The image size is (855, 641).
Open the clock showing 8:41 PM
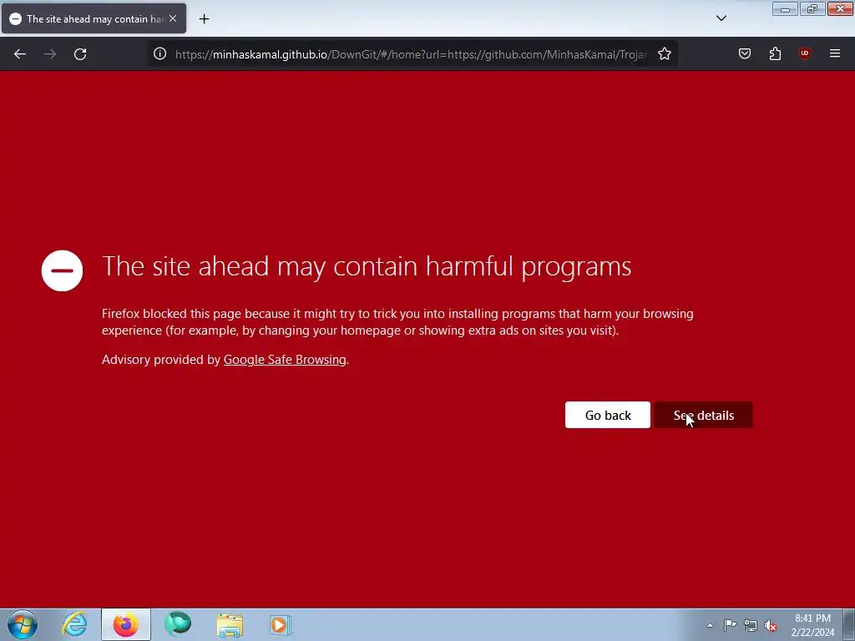812,625
